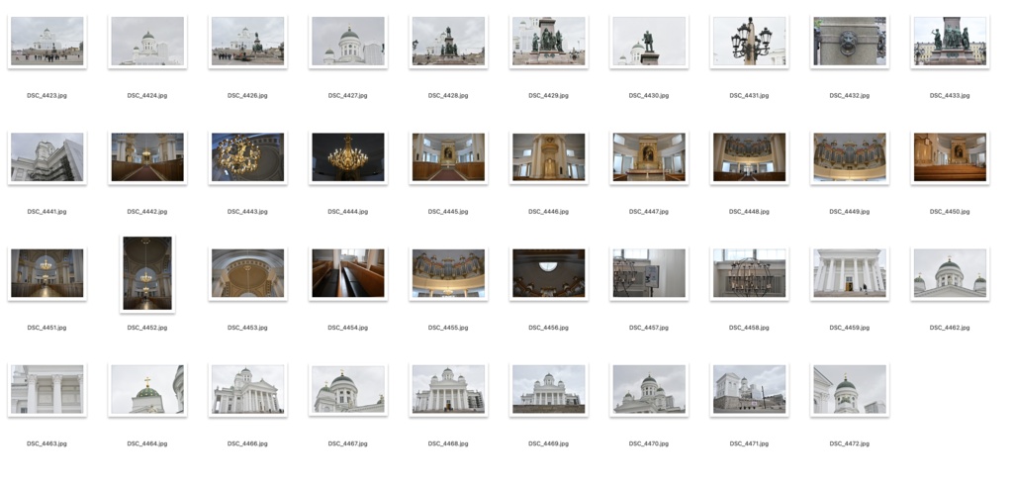Click the DSC_4427.jpg dome photo
The width and height of the screenshot is (1013, 491).
[347, 42]
